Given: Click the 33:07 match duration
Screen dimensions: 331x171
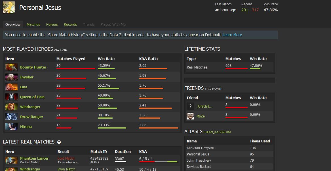Looking at the screenshot, I should pyautogui.click(x=119, y=159).
